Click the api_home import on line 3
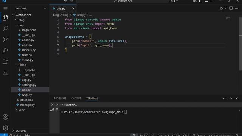The image size is (242, 136). (110, 28)
